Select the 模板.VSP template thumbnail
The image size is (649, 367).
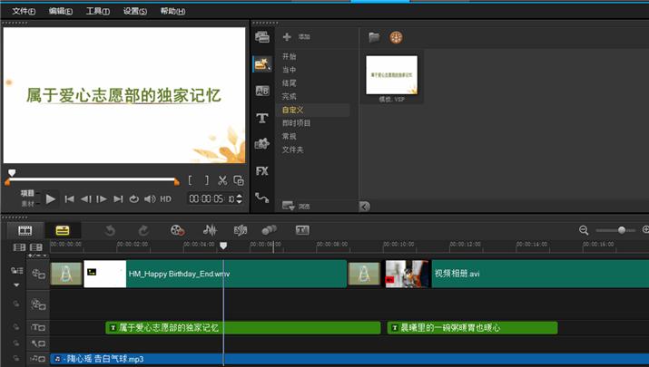pos(391,75)
